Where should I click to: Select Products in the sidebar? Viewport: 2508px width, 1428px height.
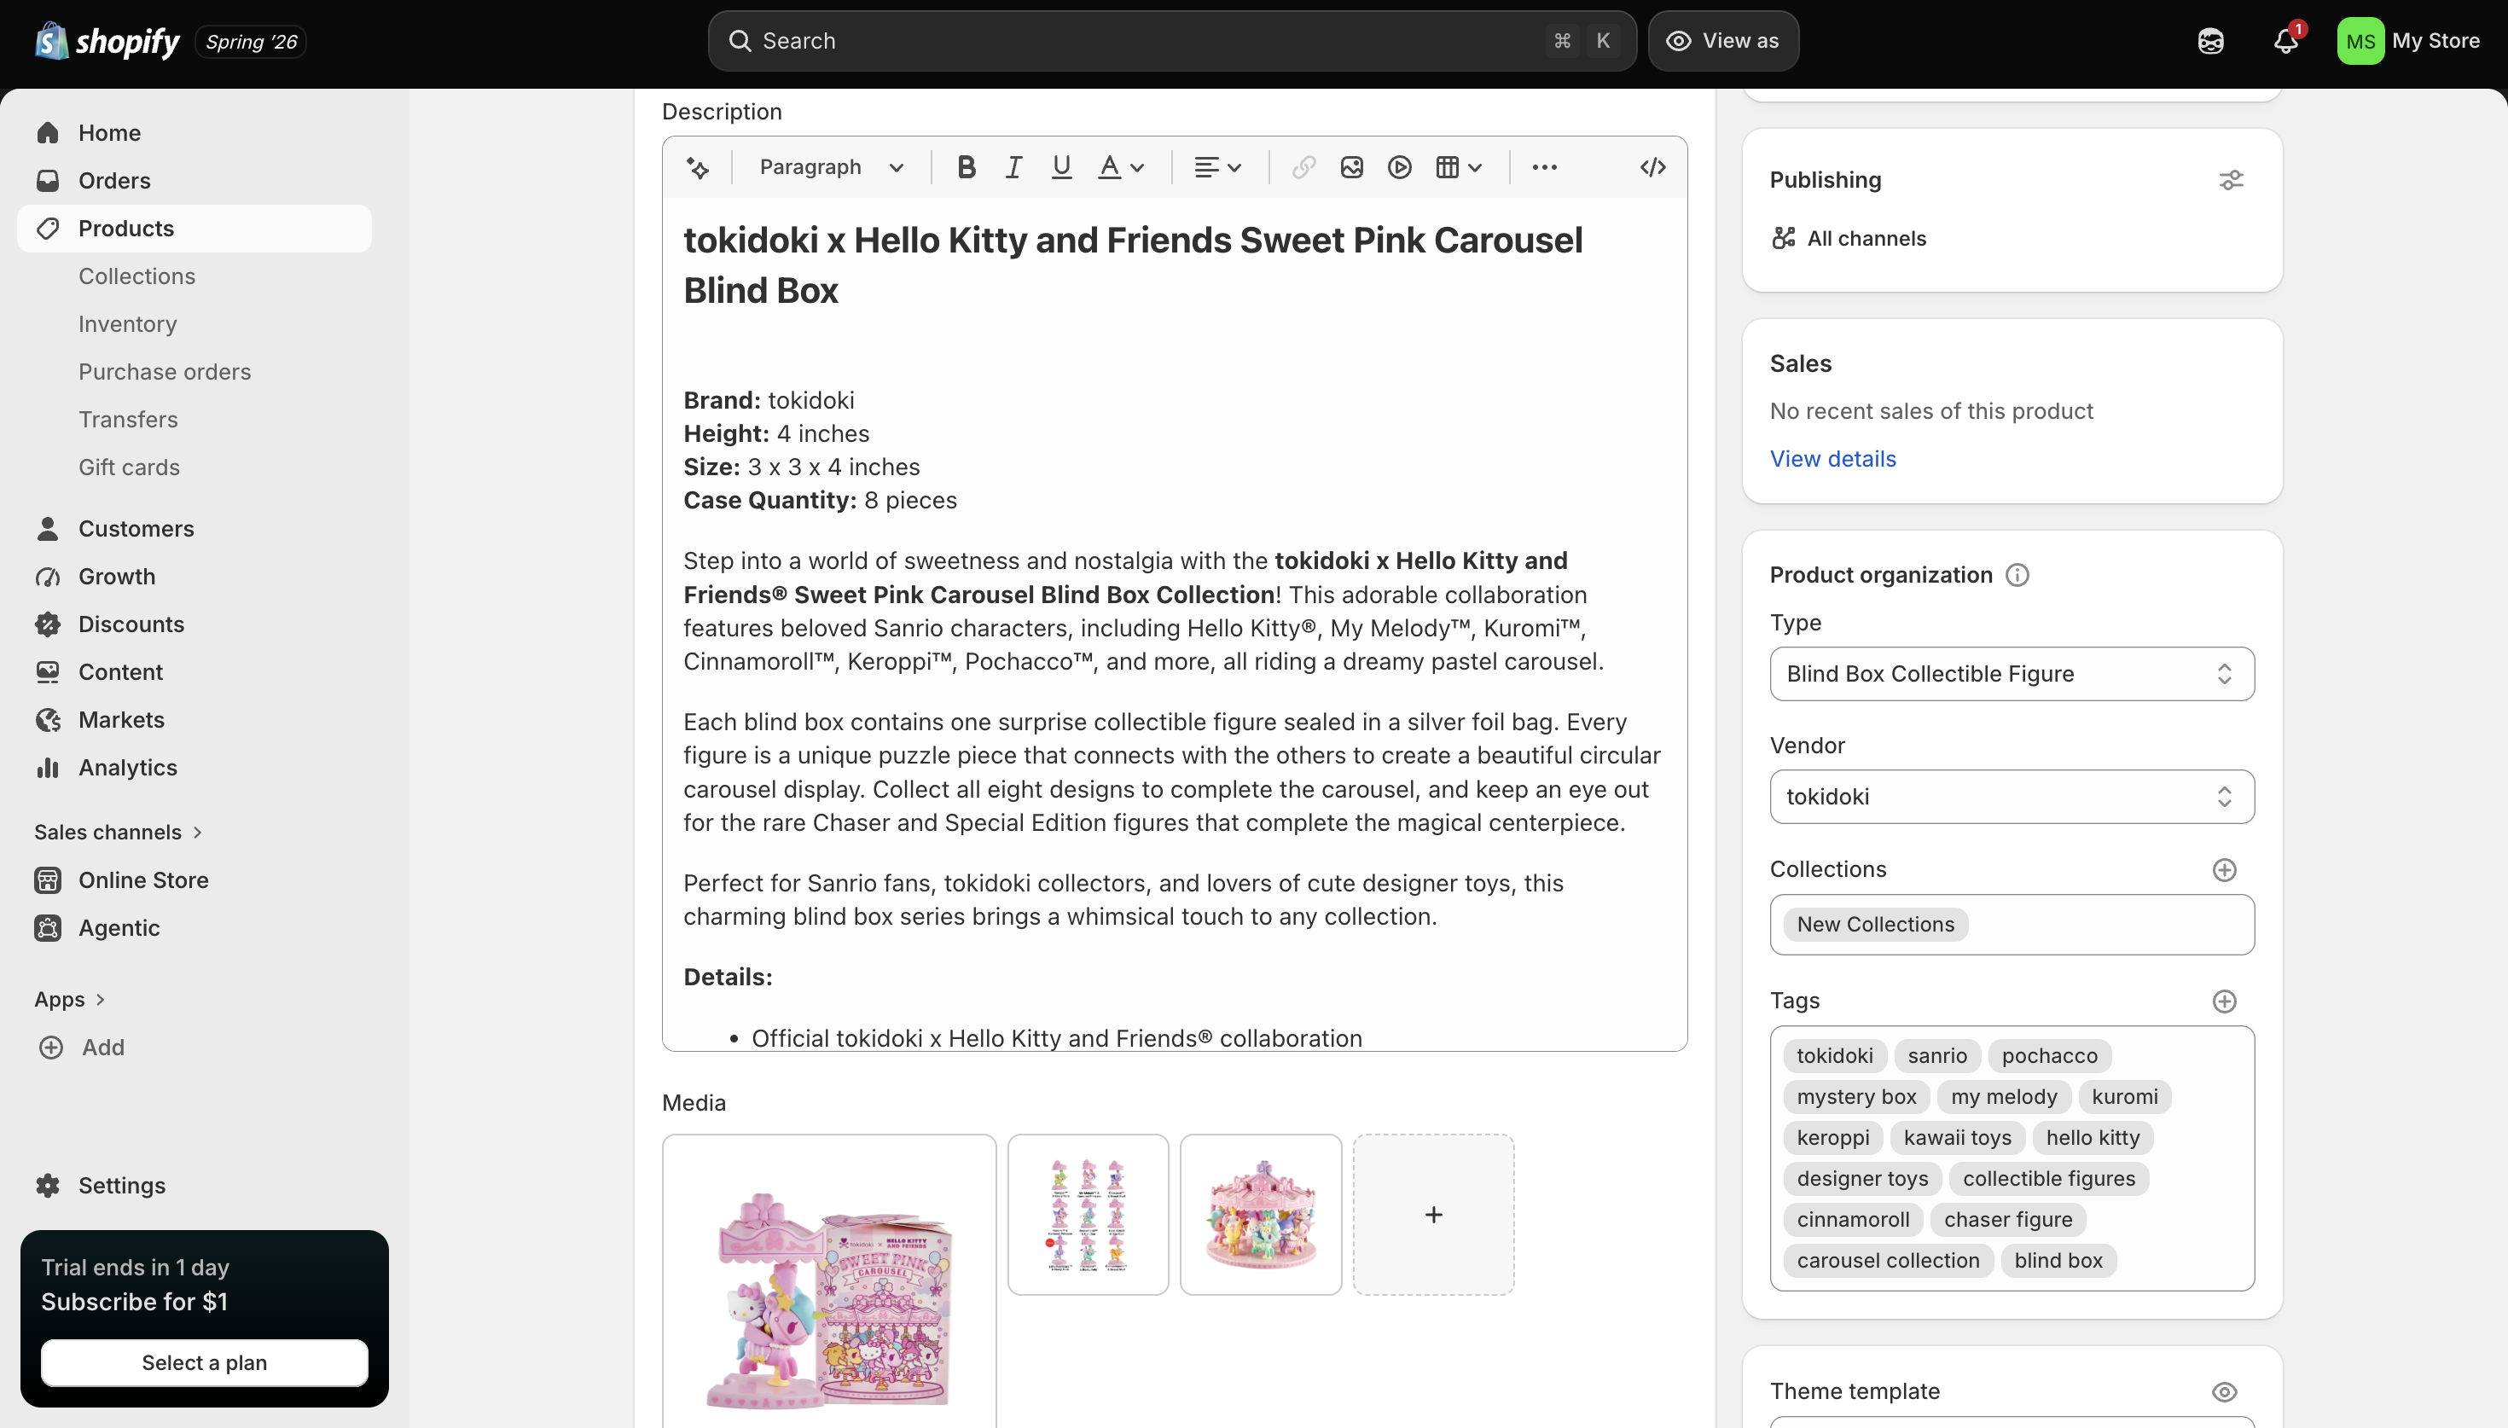[x=194, y=229]
